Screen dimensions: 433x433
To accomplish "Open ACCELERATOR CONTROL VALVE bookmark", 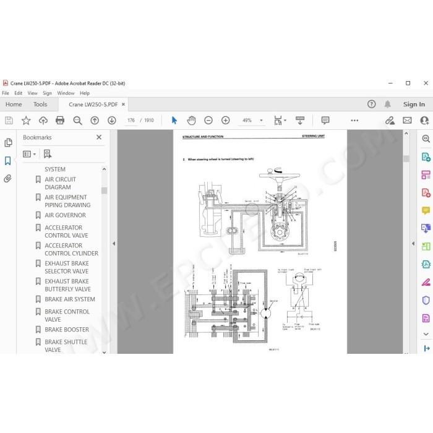I will 66,231.
